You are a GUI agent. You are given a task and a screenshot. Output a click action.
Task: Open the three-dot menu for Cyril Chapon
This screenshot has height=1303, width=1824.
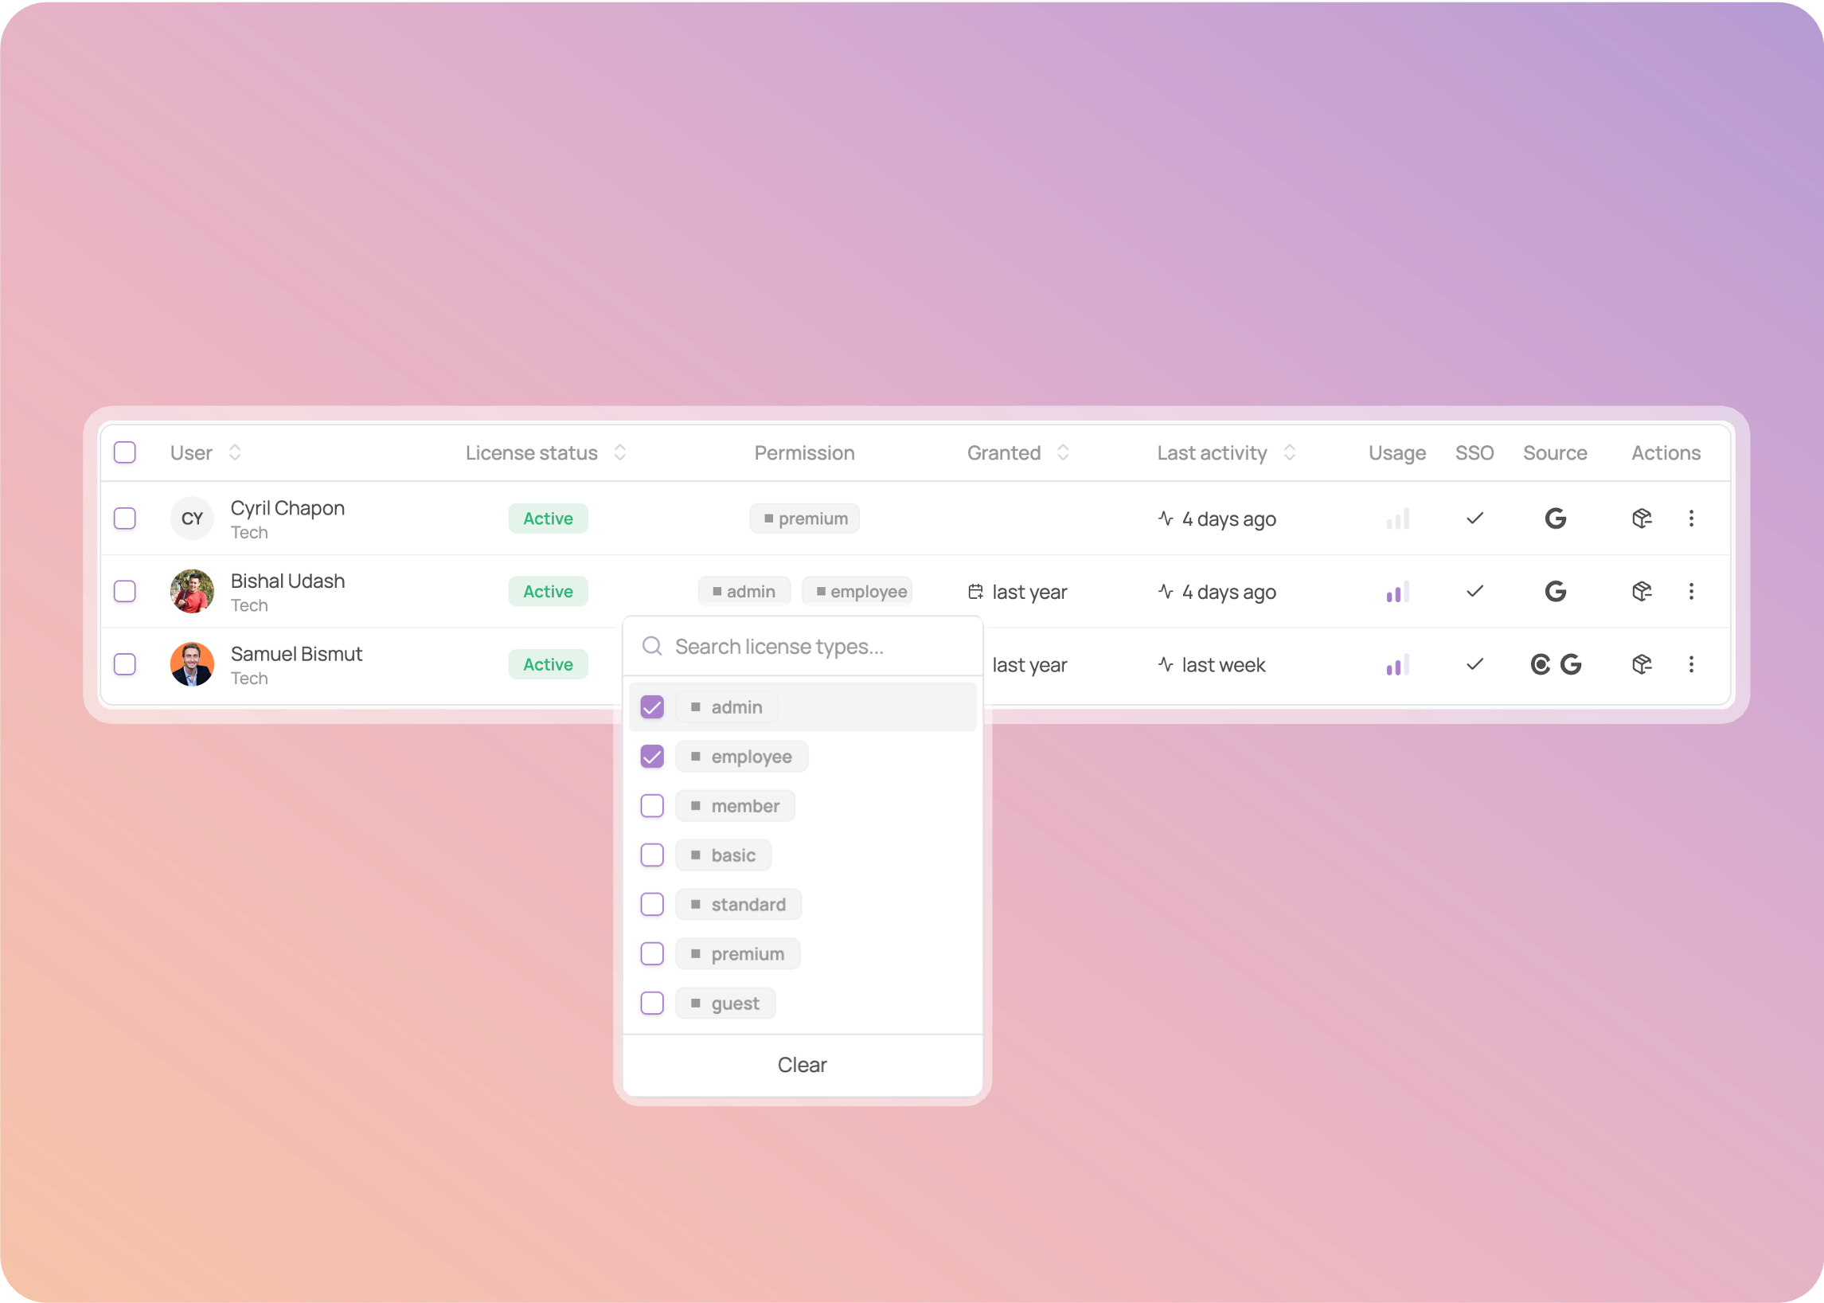coord(1691,518)
